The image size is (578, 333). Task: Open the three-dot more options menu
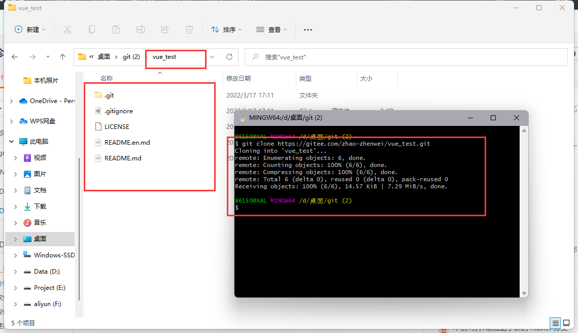pyautogui.click(x=308, y=29)
